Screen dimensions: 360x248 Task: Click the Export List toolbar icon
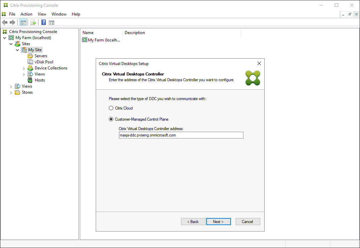(x=33, y=22)
